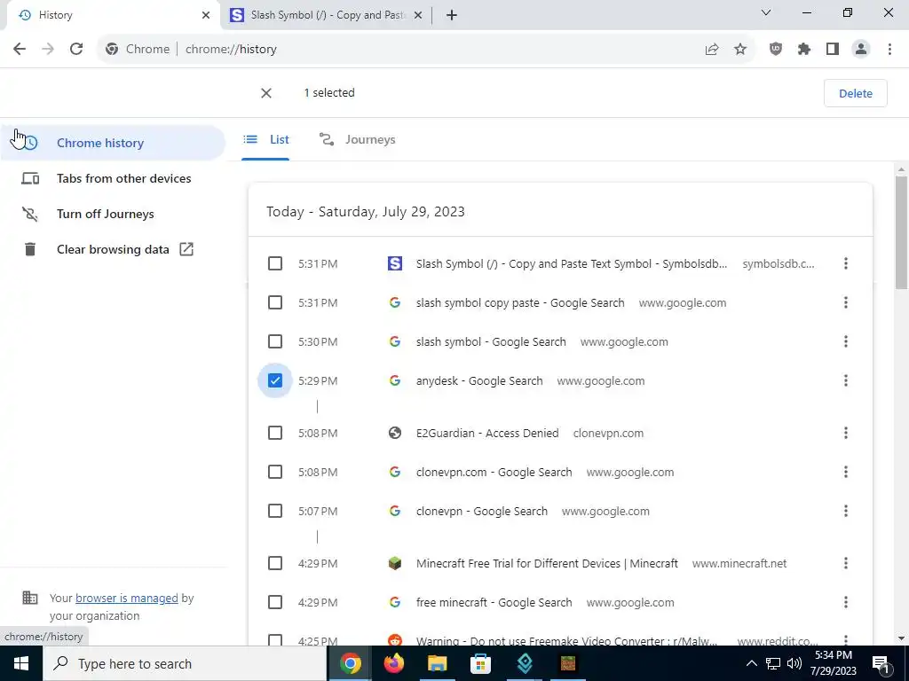Open the new tab plus button
The width and height of the screenshot is (909, 681).
pyautogui.click(x=452, y=16)
